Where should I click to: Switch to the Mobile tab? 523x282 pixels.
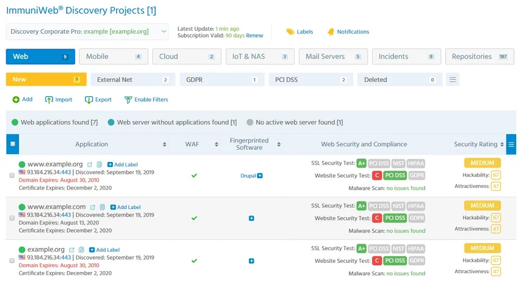pyautogui.click(x=113, y=56)
